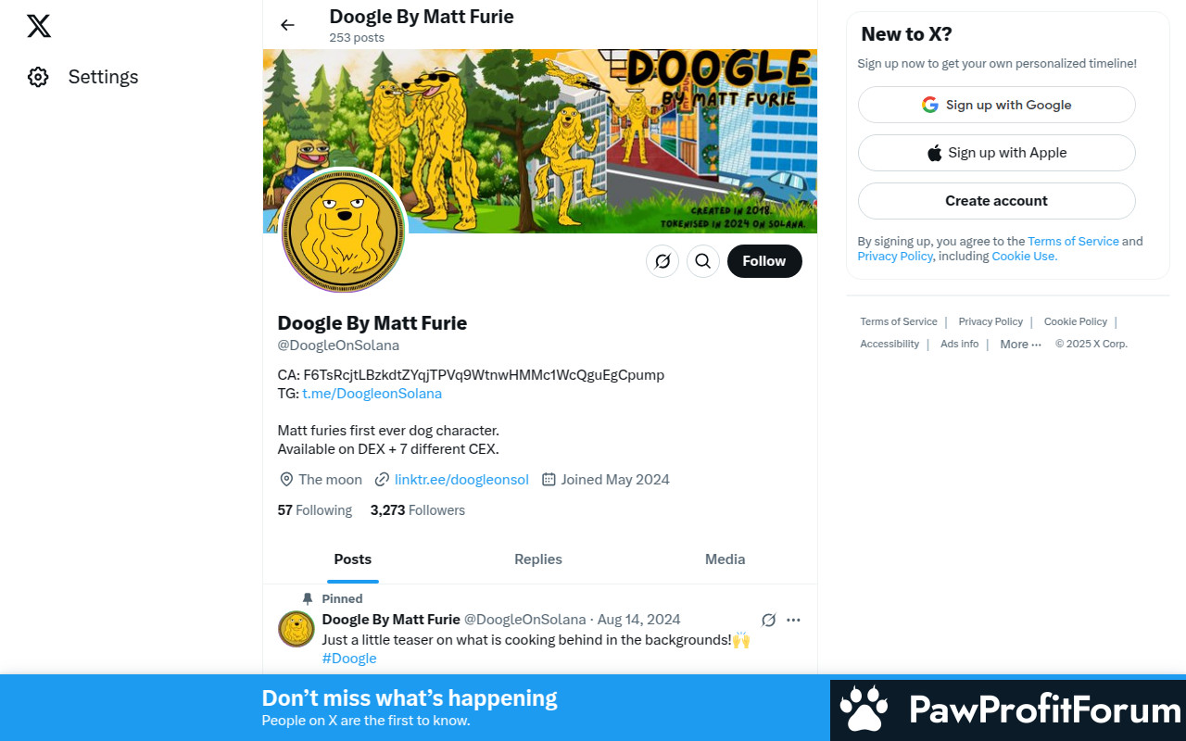
Task: Click avatar icon on pinned post
Action: tap(296, 629)
